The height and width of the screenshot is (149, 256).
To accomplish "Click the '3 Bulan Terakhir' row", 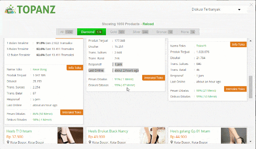I will [x=41, y=49].
